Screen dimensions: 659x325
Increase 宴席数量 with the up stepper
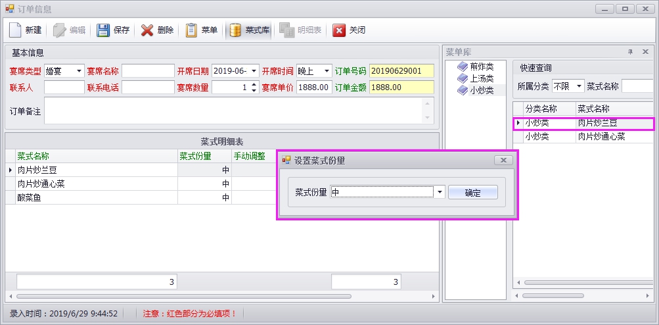click(254, 84)
